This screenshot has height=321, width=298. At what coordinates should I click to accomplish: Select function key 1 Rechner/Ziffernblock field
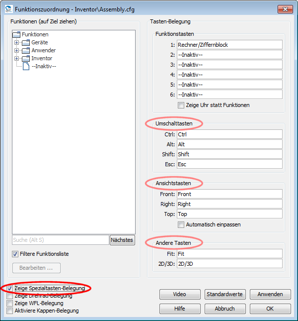(x=229, y=45)
